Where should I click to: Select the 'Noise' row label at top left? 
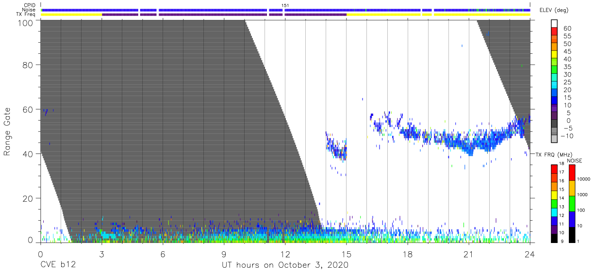point(29,10)
